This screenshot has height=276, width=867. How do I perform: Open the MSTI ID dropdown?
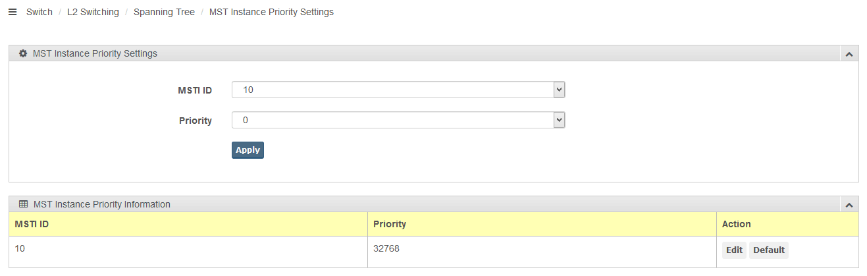(x=398, y=90)
